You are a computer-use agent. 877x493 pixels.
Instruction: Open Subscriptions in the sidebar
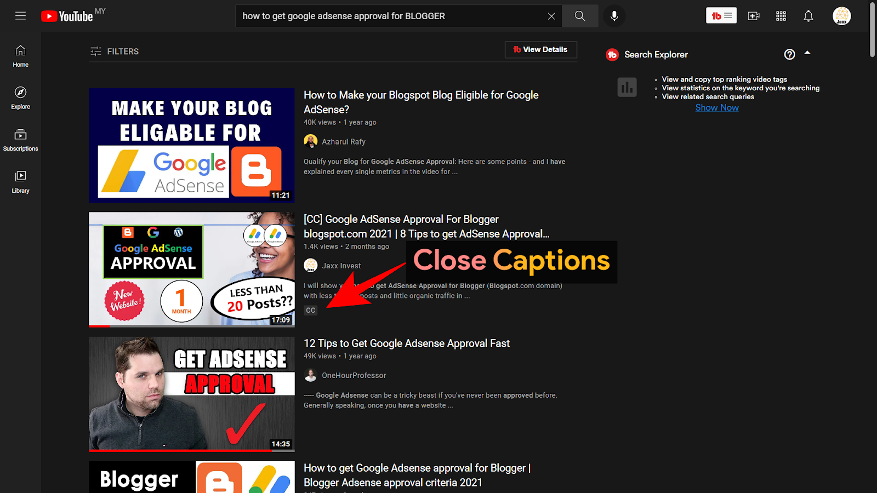pos(20,140)
